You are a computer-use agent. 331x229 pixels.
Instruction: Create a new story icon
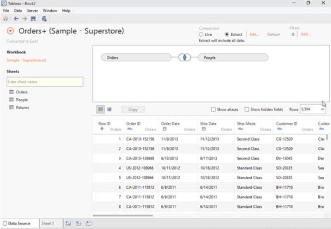tap(89, 223)
